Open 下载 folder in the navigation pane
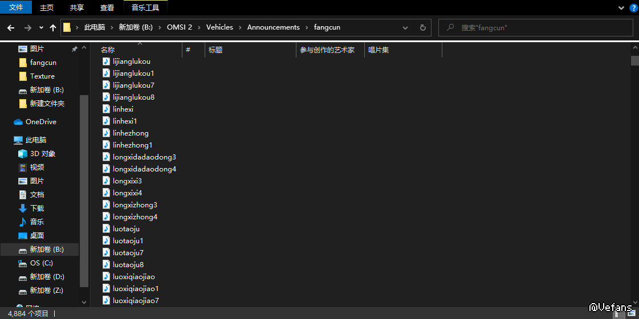This screenshot has width=639, height=319. pyautogui.click(x=36, y=208)
